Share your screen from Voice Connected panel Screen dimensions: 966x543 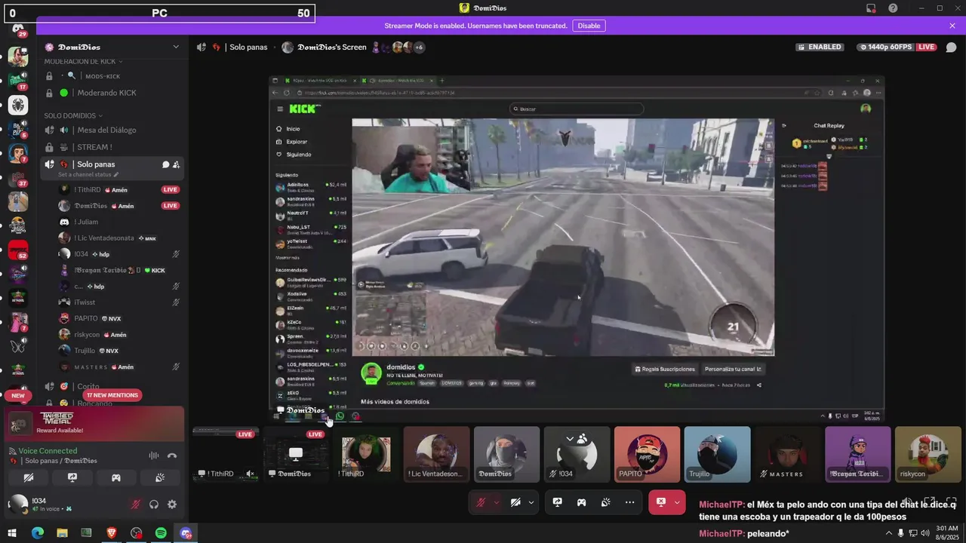72,477
